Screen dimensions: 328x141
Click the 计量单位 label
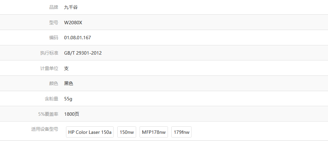coord(49,68)
